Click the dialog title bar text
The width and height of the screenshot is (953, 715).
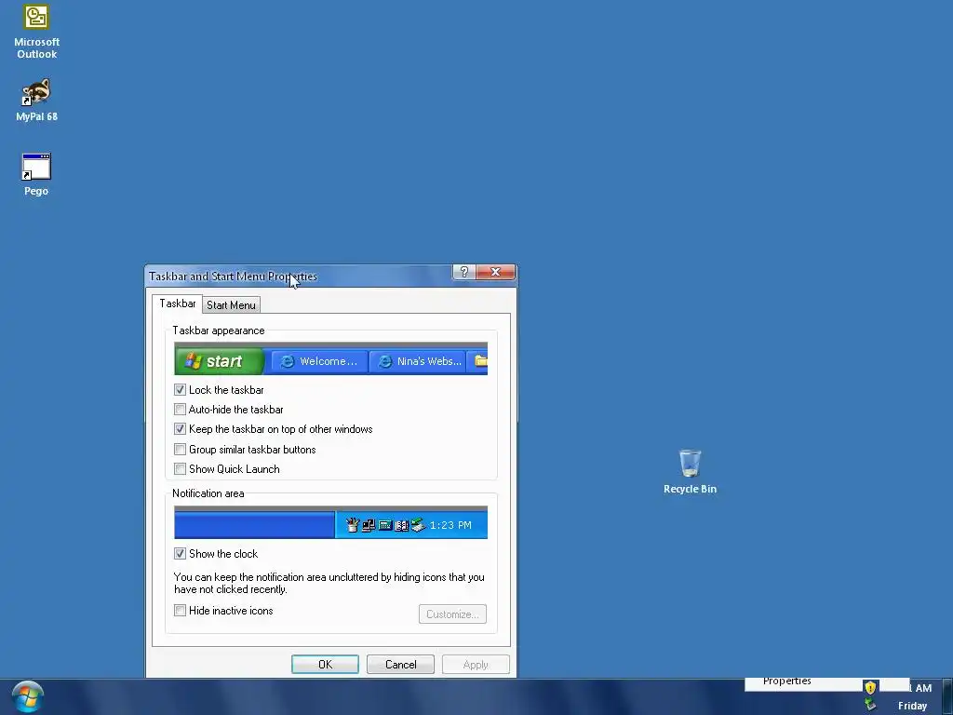(x=233, y=276)
